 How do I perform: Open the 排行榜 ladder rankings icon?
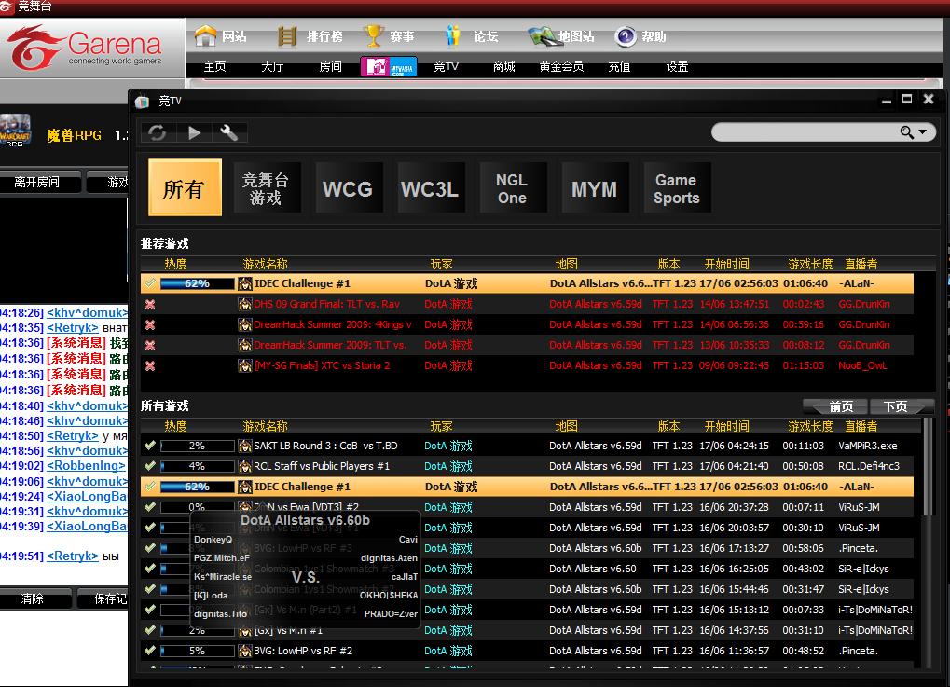[x=289, y=36]
